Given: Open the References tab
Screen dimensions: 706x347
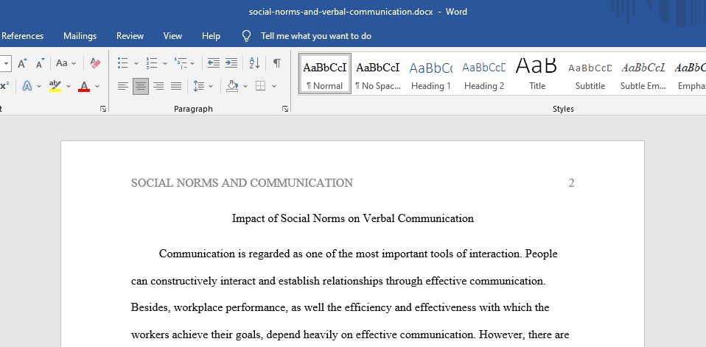Looking at the screenshot, I should [23, 36].
